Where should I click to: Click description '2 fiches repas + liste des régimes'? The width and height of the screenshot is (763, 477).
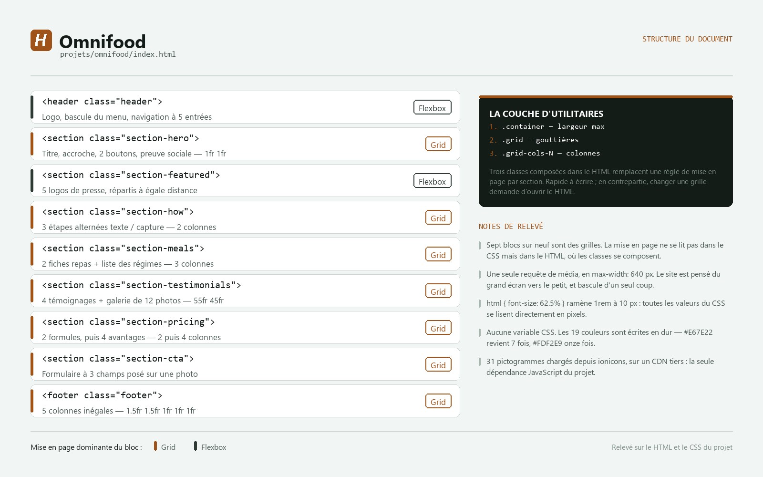point(102,264)
